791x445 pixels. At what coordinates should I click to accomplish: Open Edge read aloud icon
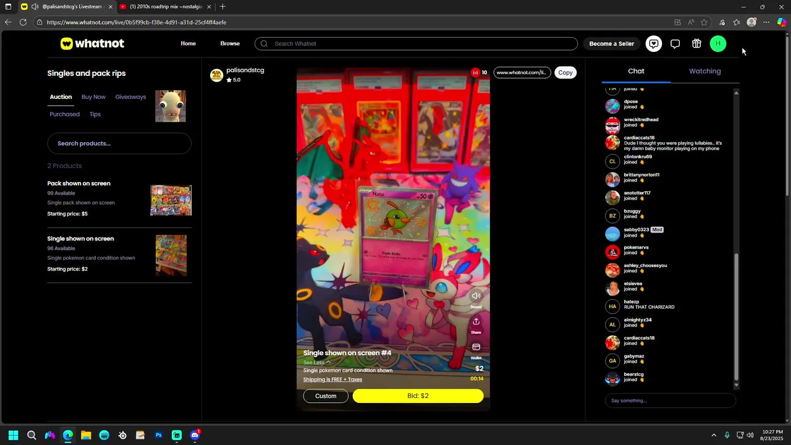691,22
